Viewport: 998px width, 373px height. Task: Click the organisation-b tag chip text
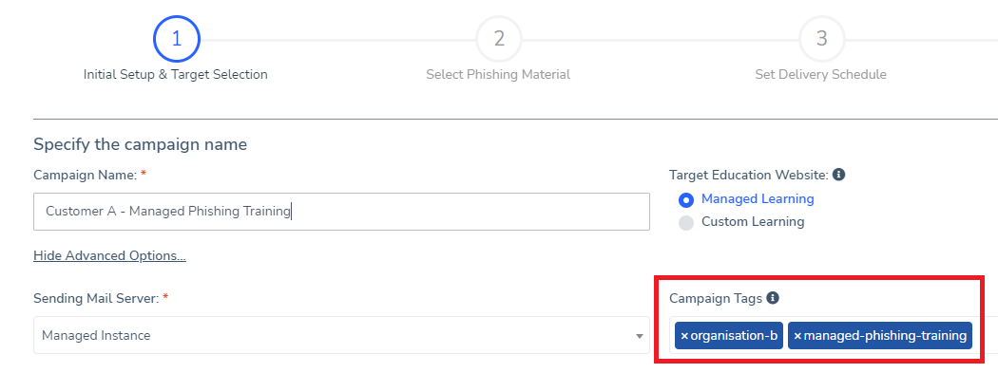tap(734, 335)
